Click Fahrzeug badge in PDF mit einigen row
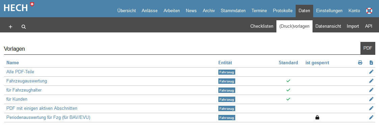 coord(227,108)
